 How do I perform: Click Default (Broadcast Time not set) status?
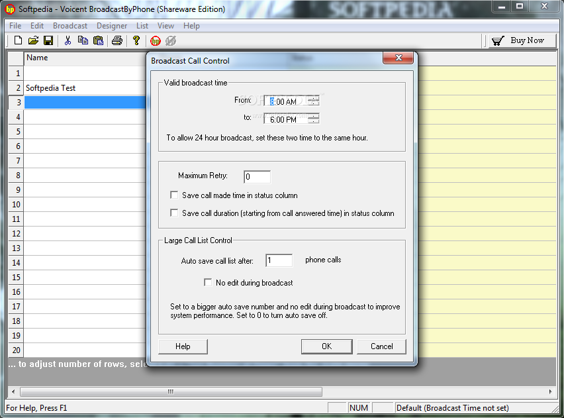[453, 407]
